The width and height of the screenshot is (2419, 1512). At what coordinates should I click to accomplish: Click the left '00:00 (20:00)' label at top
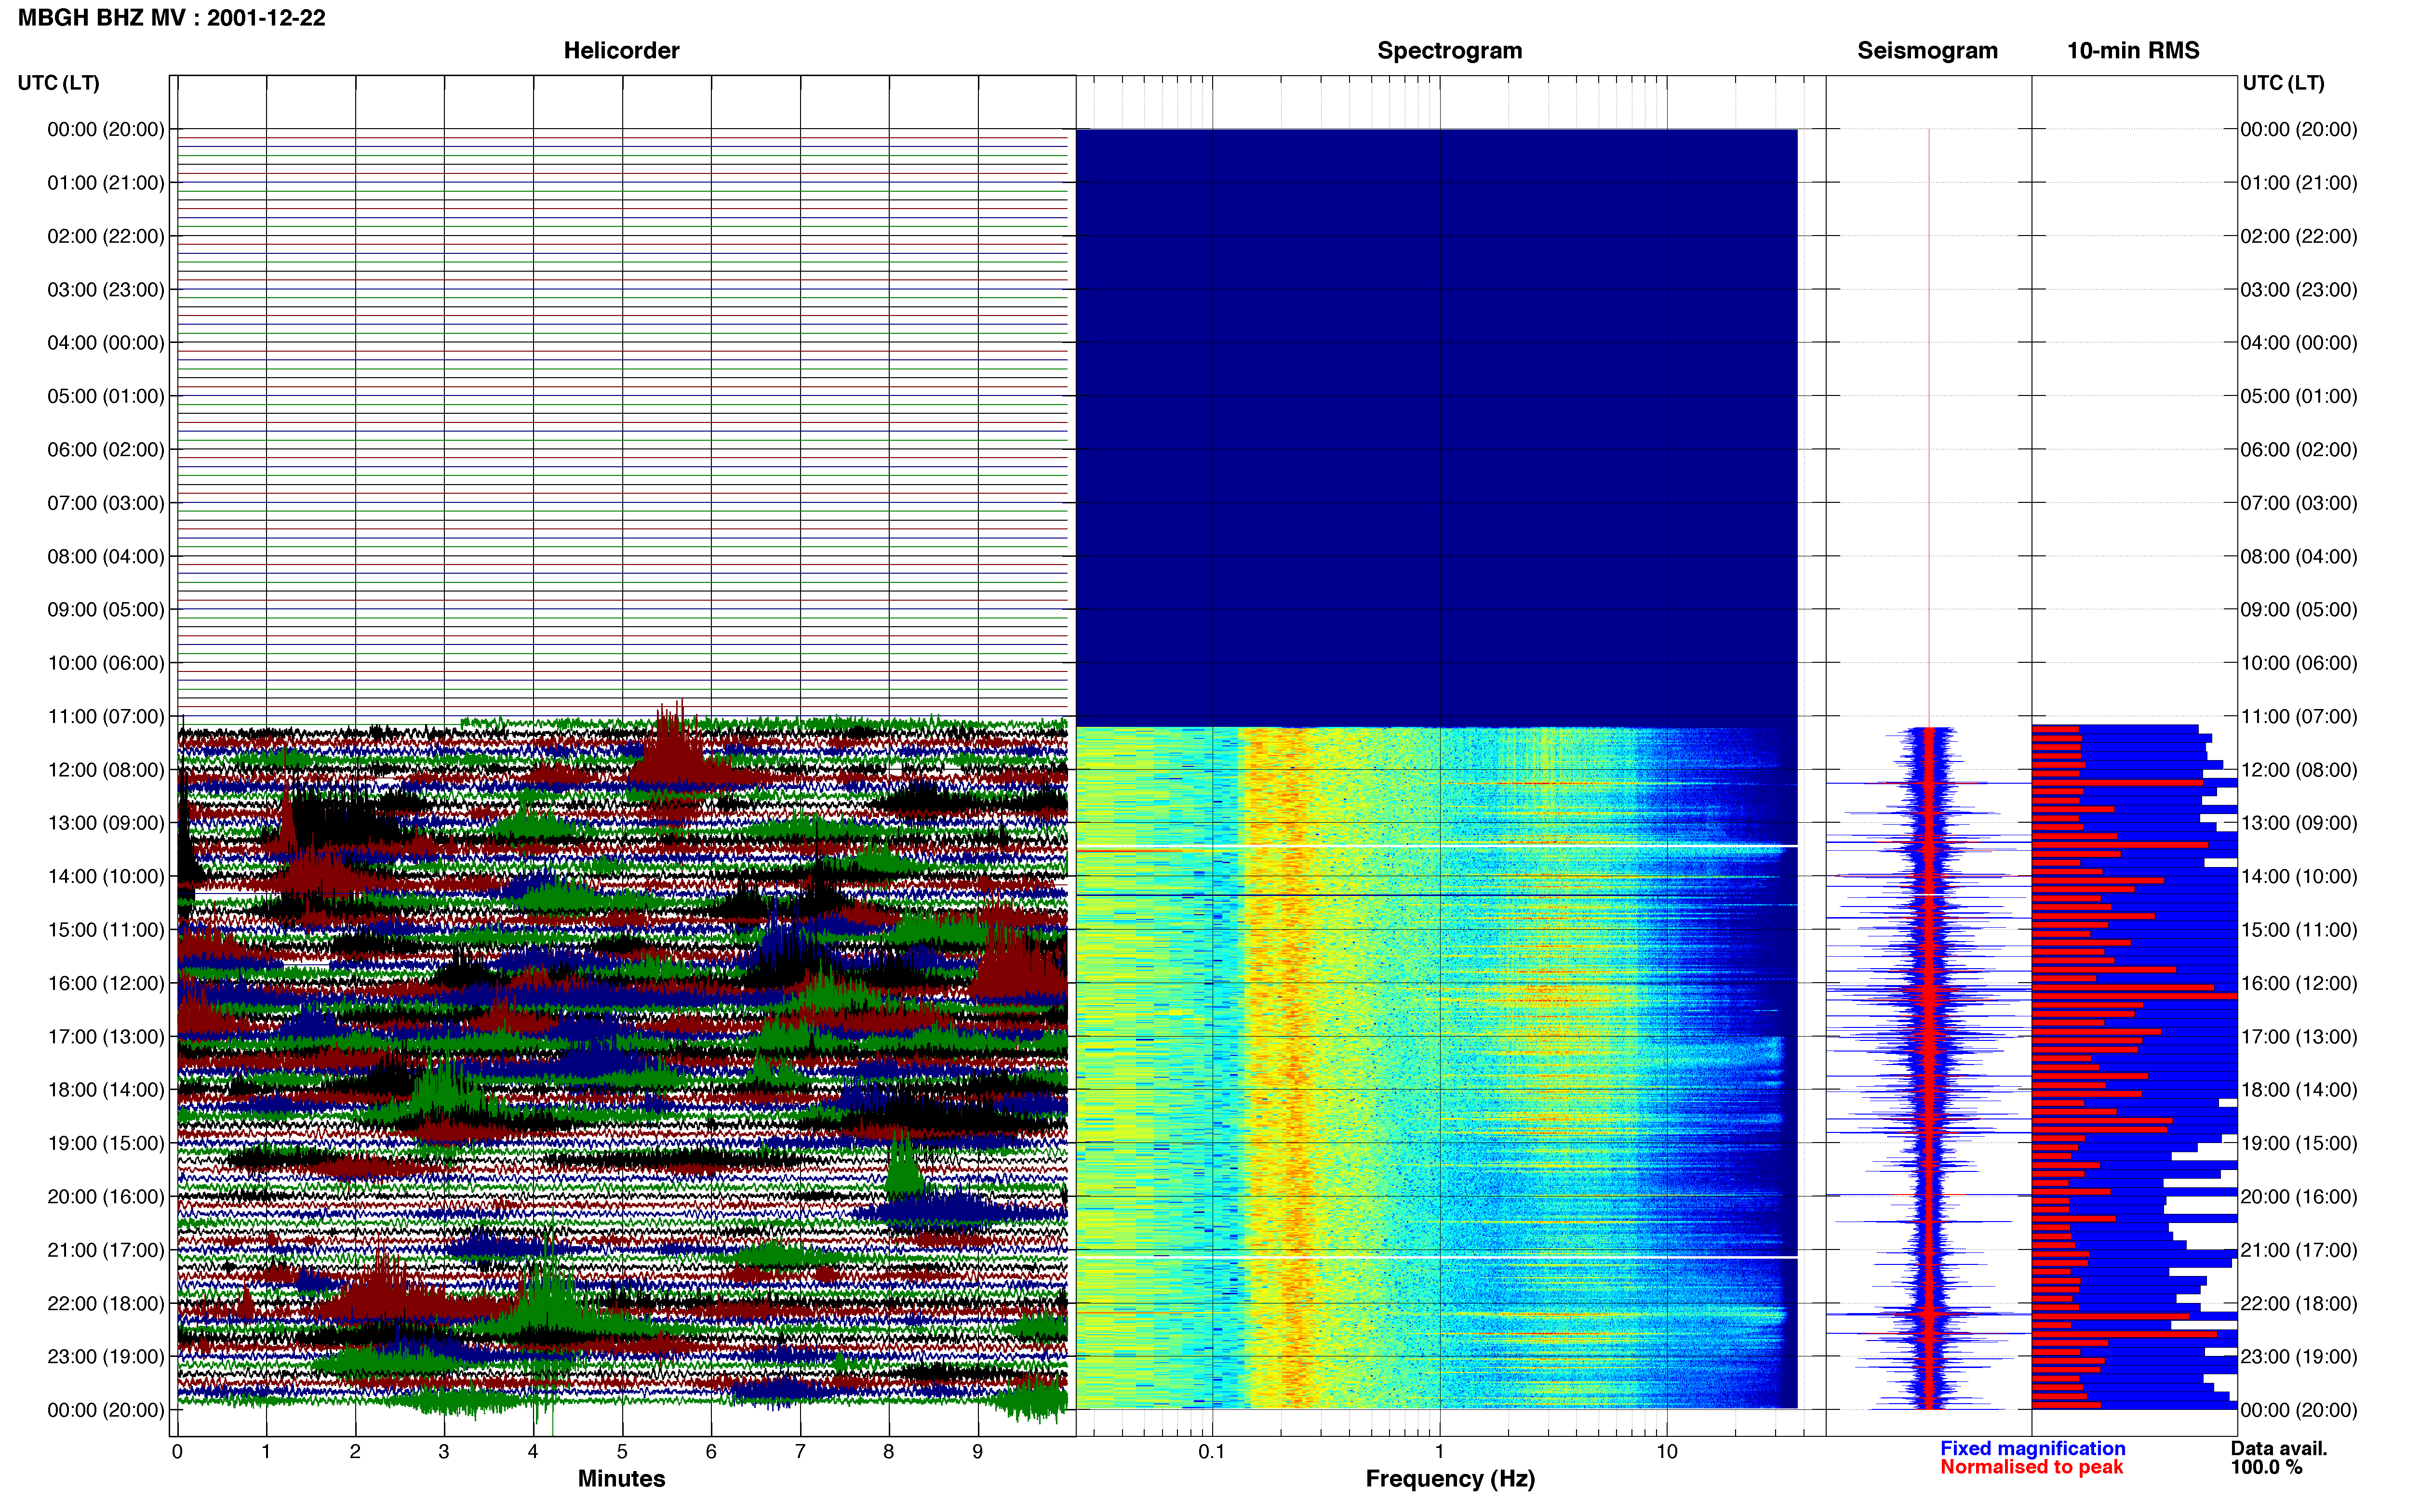106,129
